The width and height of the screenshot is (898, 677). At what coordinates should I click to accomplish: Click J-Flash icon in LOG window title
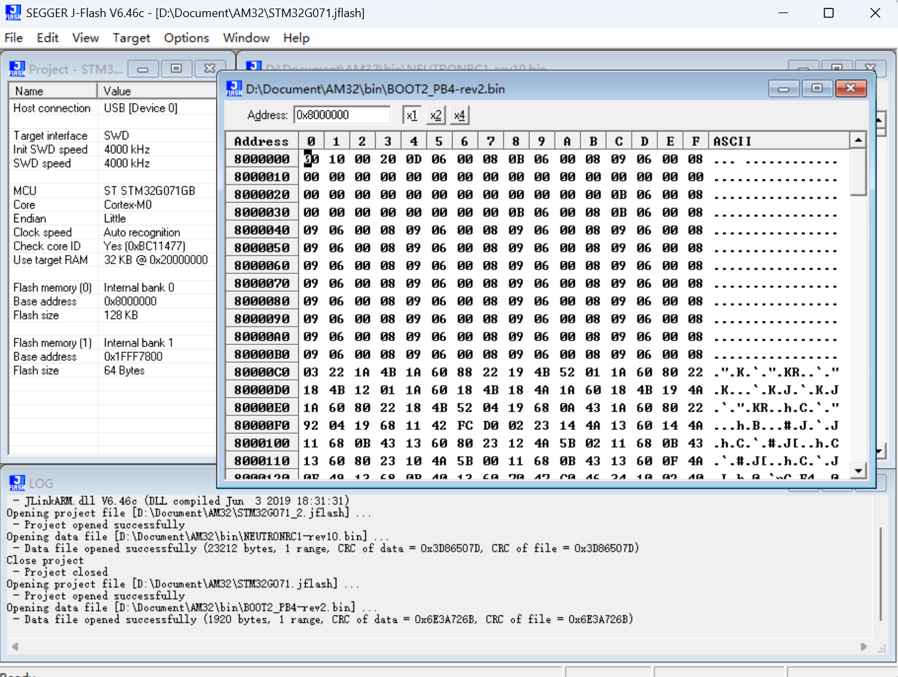pyautogui.click(x=17, y=483)
